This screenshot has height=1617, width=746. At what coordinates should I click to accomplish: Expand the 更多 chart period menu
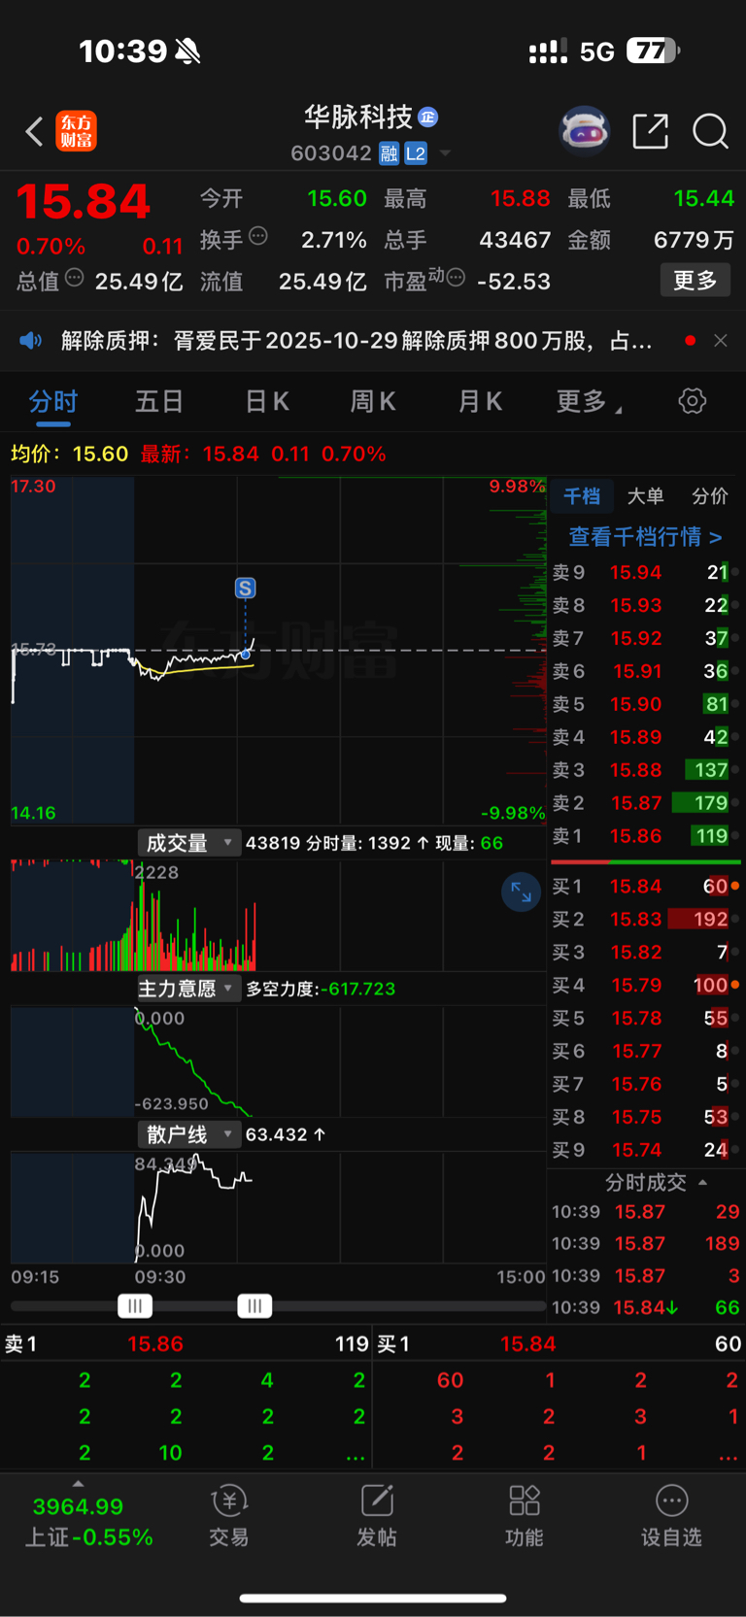click(x=589, y=402)
